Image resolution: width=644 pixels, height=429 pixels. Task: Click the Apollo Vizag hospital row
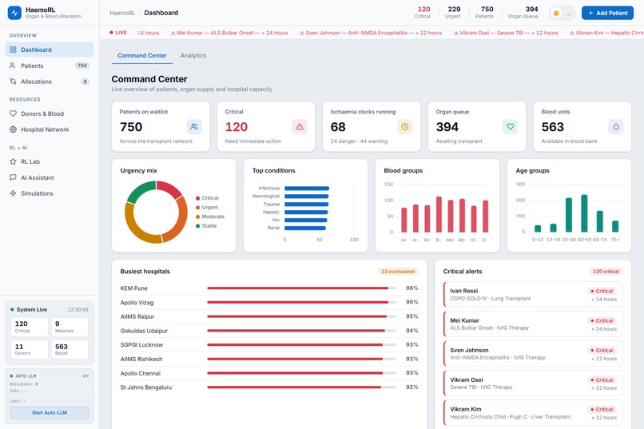pos(269,303)
